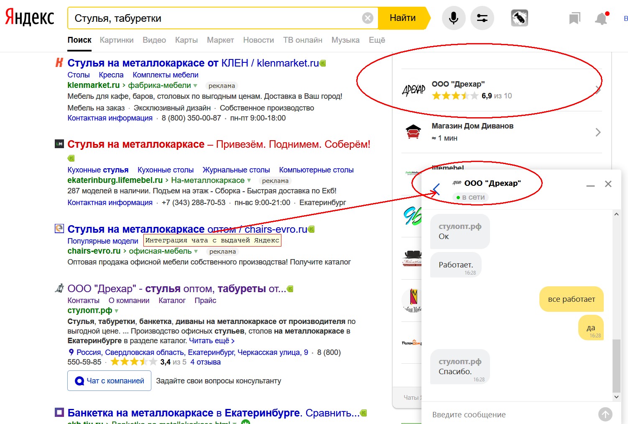
Task: Open the Новости tab
Action: pos(258,40)
